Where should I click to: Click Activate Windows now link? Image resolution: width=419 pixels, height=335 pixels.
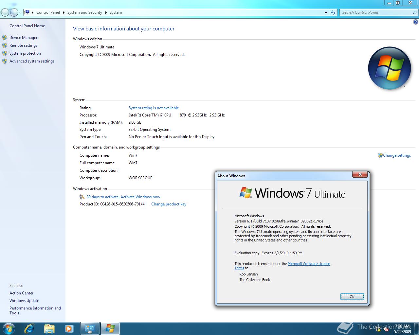point(140,197)
